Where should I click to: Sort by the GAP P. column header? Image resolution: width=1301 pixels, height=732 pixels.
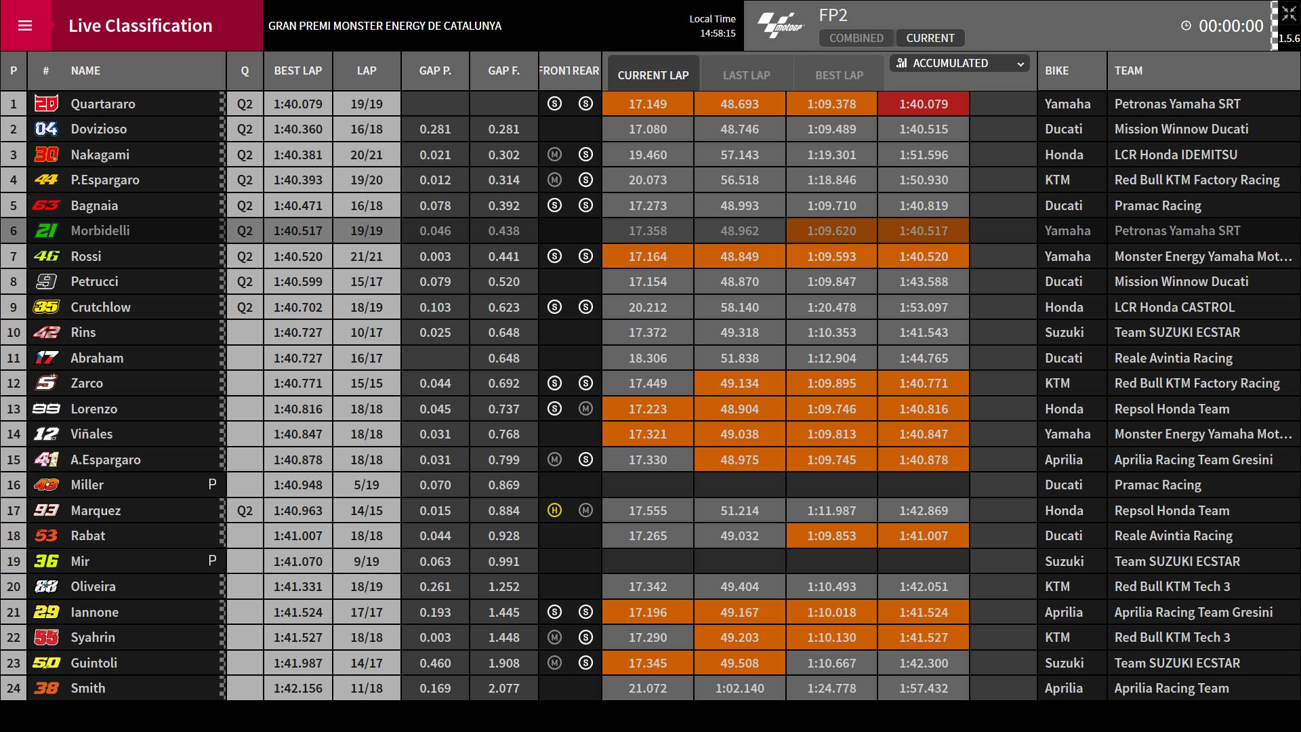pyautogui.click(x=435, y=70)
